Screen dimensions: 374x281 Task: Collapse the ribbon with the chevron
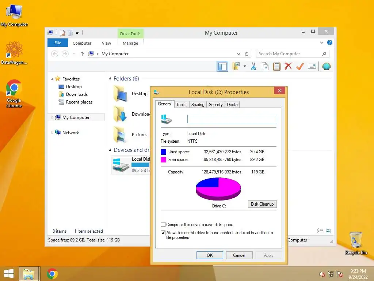[321, 43]
